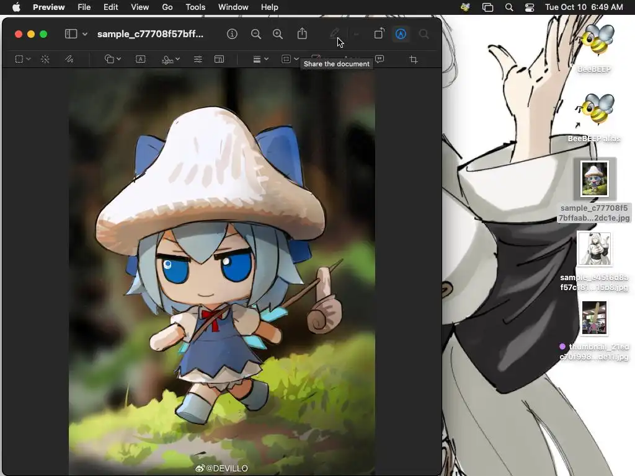The width and height of the screenshot is (635, 476).
Task: Select sample_e45f6d8a jpg desktop thumbnail
Action: pyautogui.click(x=594, y=249)
